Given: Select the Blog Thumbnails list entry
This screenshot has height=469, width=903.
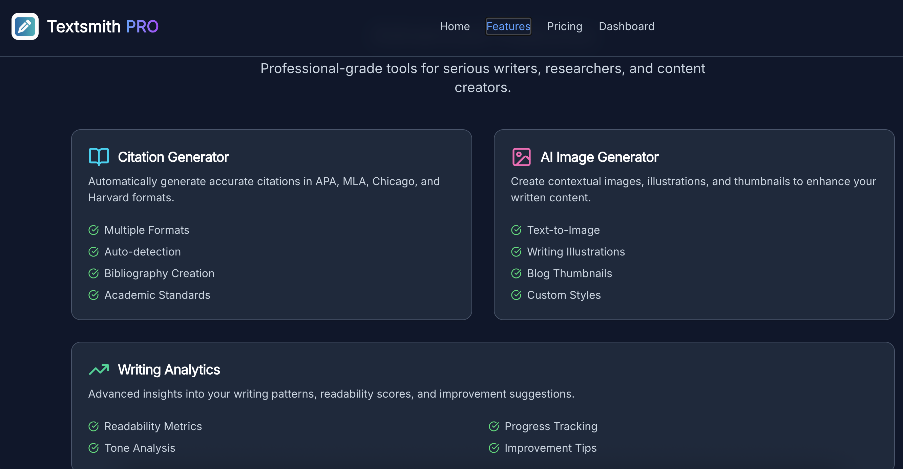Looking at the screenshot, I should click(569, 273).
